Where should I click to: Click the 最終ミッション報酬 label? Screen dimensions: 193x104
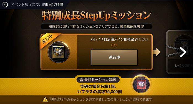(x=100, y=80)
